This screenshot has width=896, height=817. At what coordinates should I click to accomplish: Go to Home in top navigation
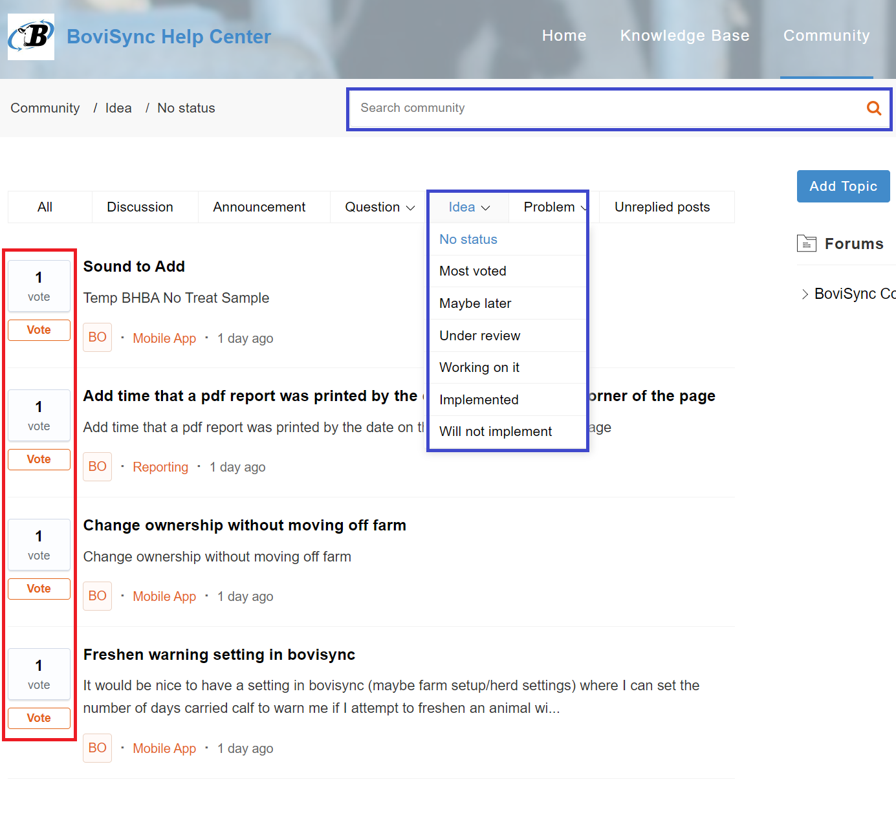pos(564,36)
